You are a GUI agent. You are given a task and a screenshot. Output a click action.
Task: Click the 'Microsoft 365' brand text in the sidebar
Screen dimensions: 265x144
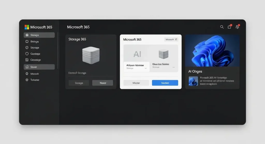click(41, 27)
